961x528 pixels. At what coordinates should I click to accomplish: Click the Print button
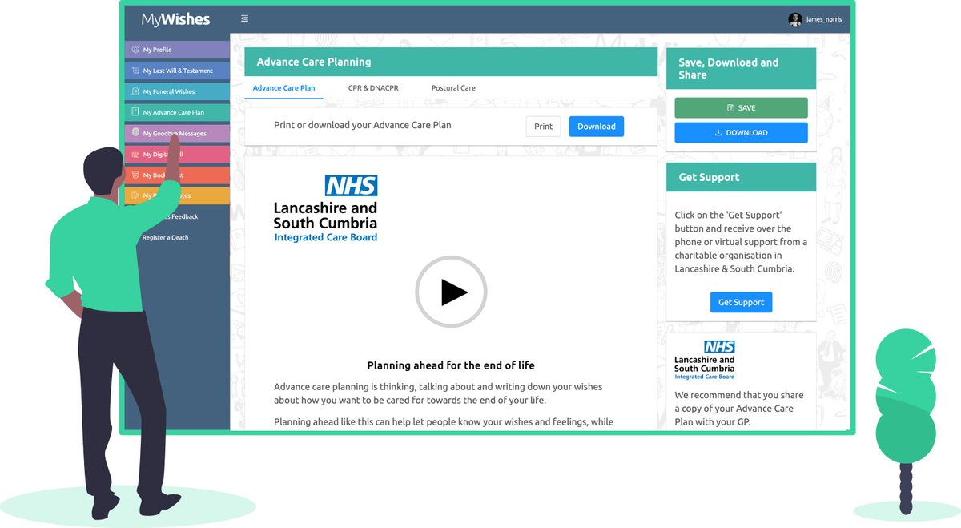pyautogui.click(x=543, y=127)
